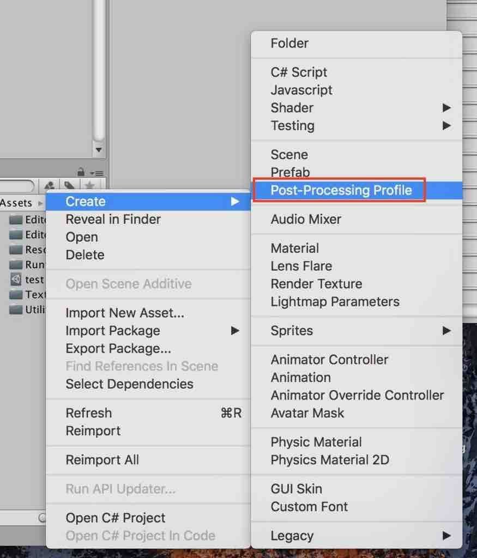477x558 pixels.
Task: Create an Avatar Mask
Action: click(x=357, y=413)
